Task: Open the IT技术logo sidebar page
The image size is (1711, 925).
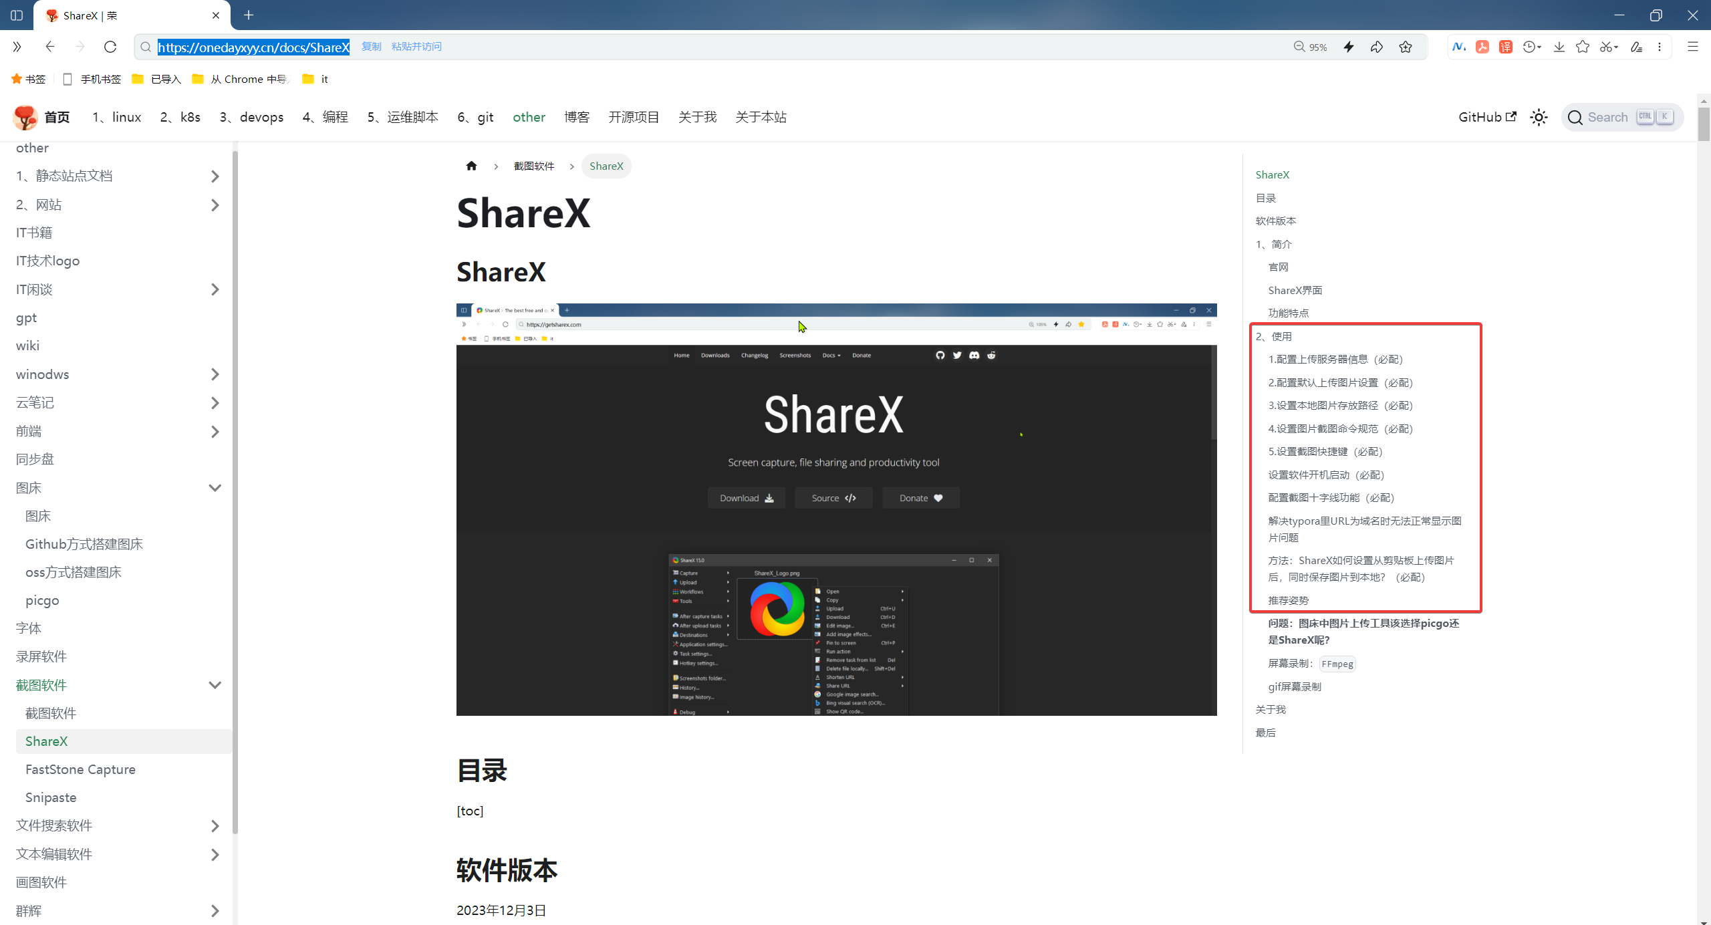Action: (47, 261)
